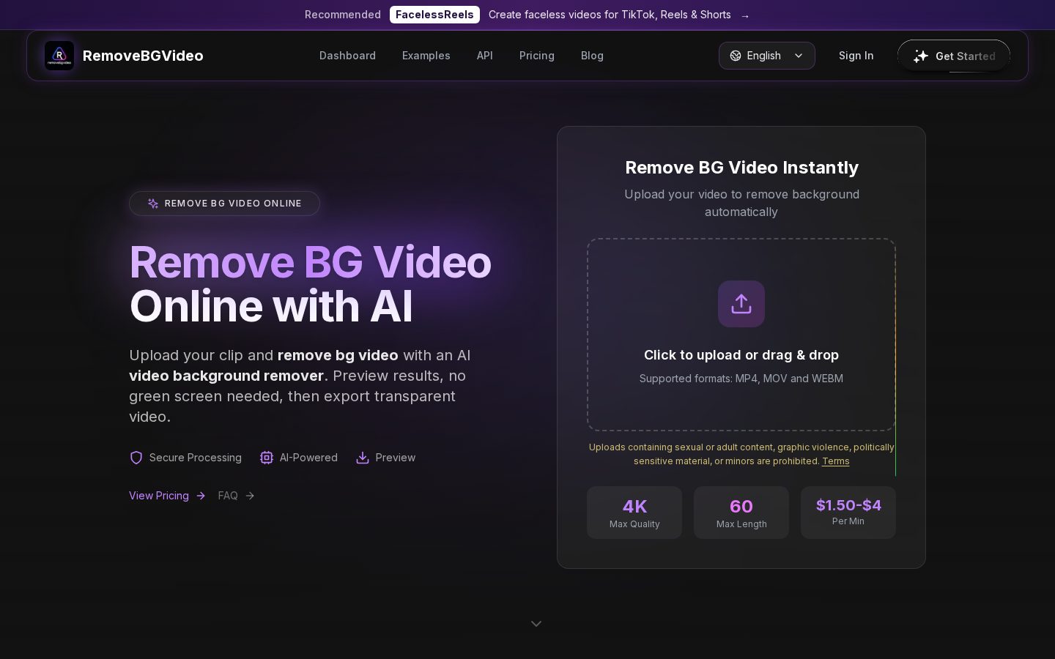Click the 'Remove BG Video Instantly' heading

[x=741, y=168]
